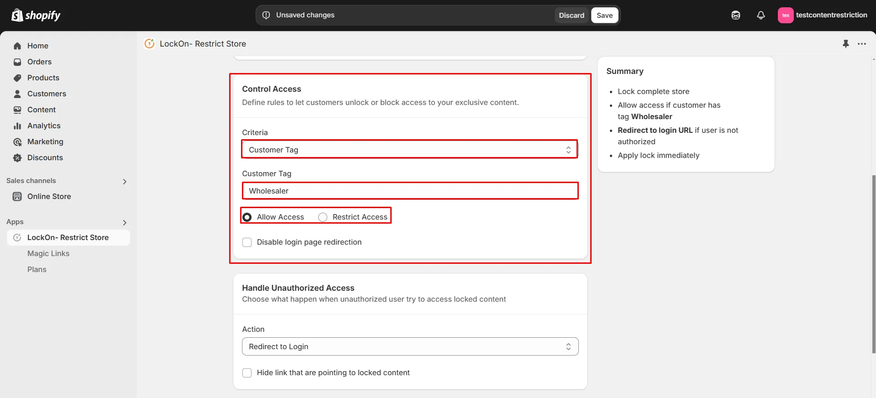This screenshot has height=398, width=876.
Task: Open the Plans page
Action: (x=37, y=269)
